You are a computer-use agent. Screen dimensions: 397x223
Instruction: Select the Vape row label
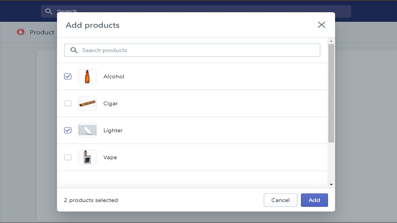pyautogui.click(x=110, y=157)
